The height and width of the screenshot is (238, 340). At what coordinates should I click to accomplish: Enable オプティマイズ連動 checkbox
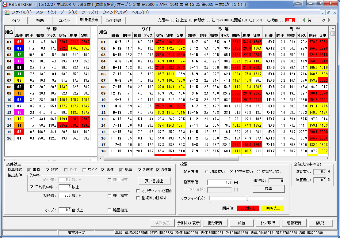click(x=138, y=191)
